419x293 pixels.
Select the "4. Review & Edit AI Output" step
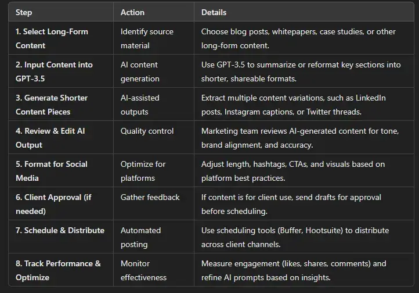[x=50, y=137]
